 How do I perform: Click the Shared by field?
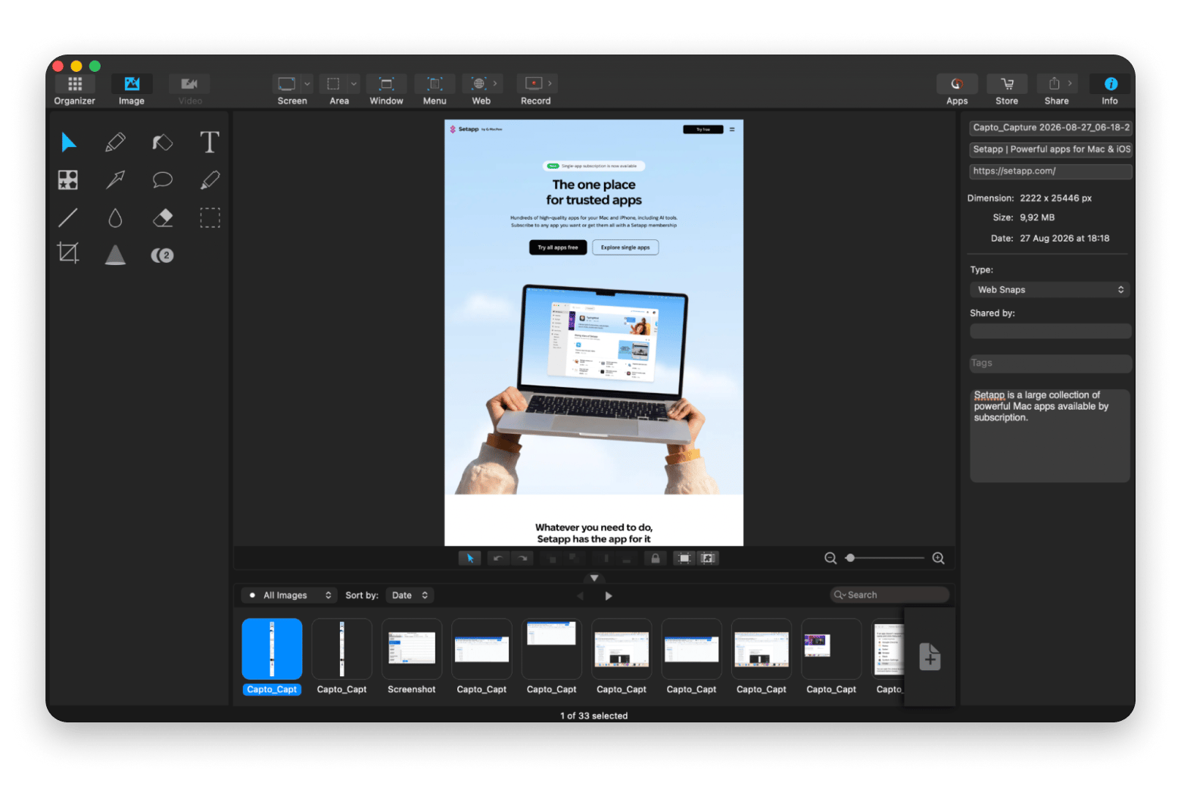[1050, 331]
